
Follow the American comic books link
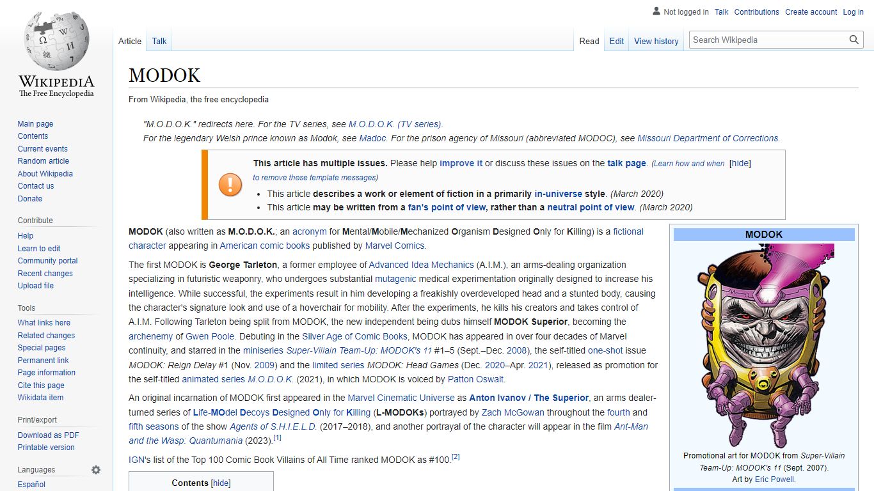coord(265,245)
